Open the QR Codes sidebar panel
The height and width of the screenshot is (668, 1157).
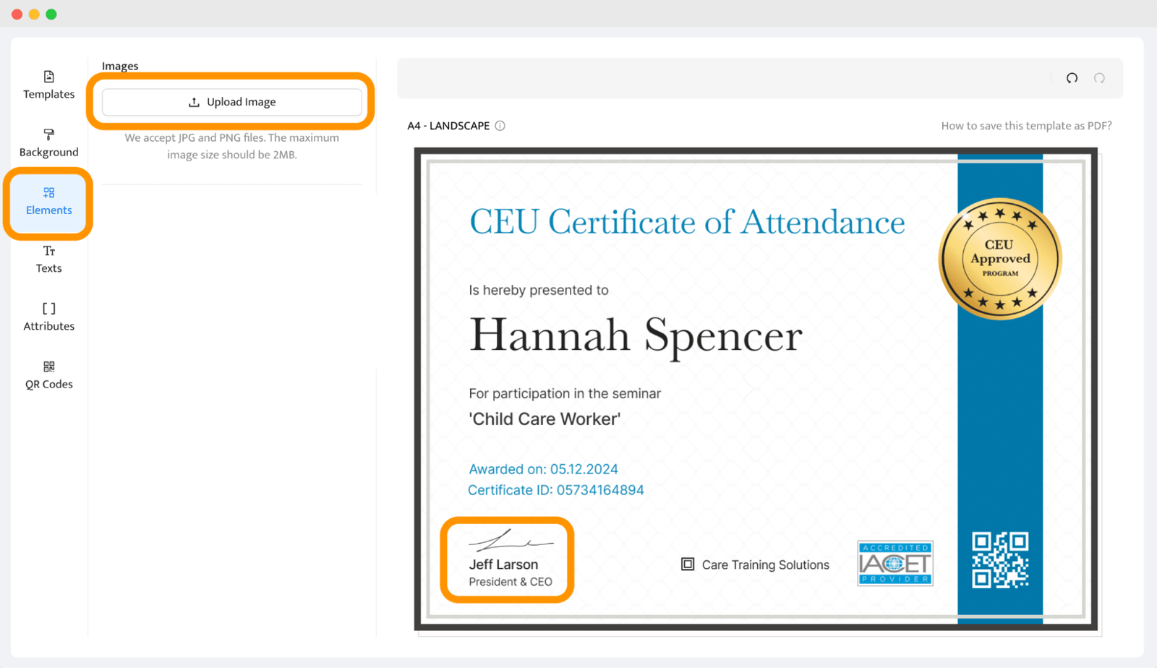(x=48, y=374)
